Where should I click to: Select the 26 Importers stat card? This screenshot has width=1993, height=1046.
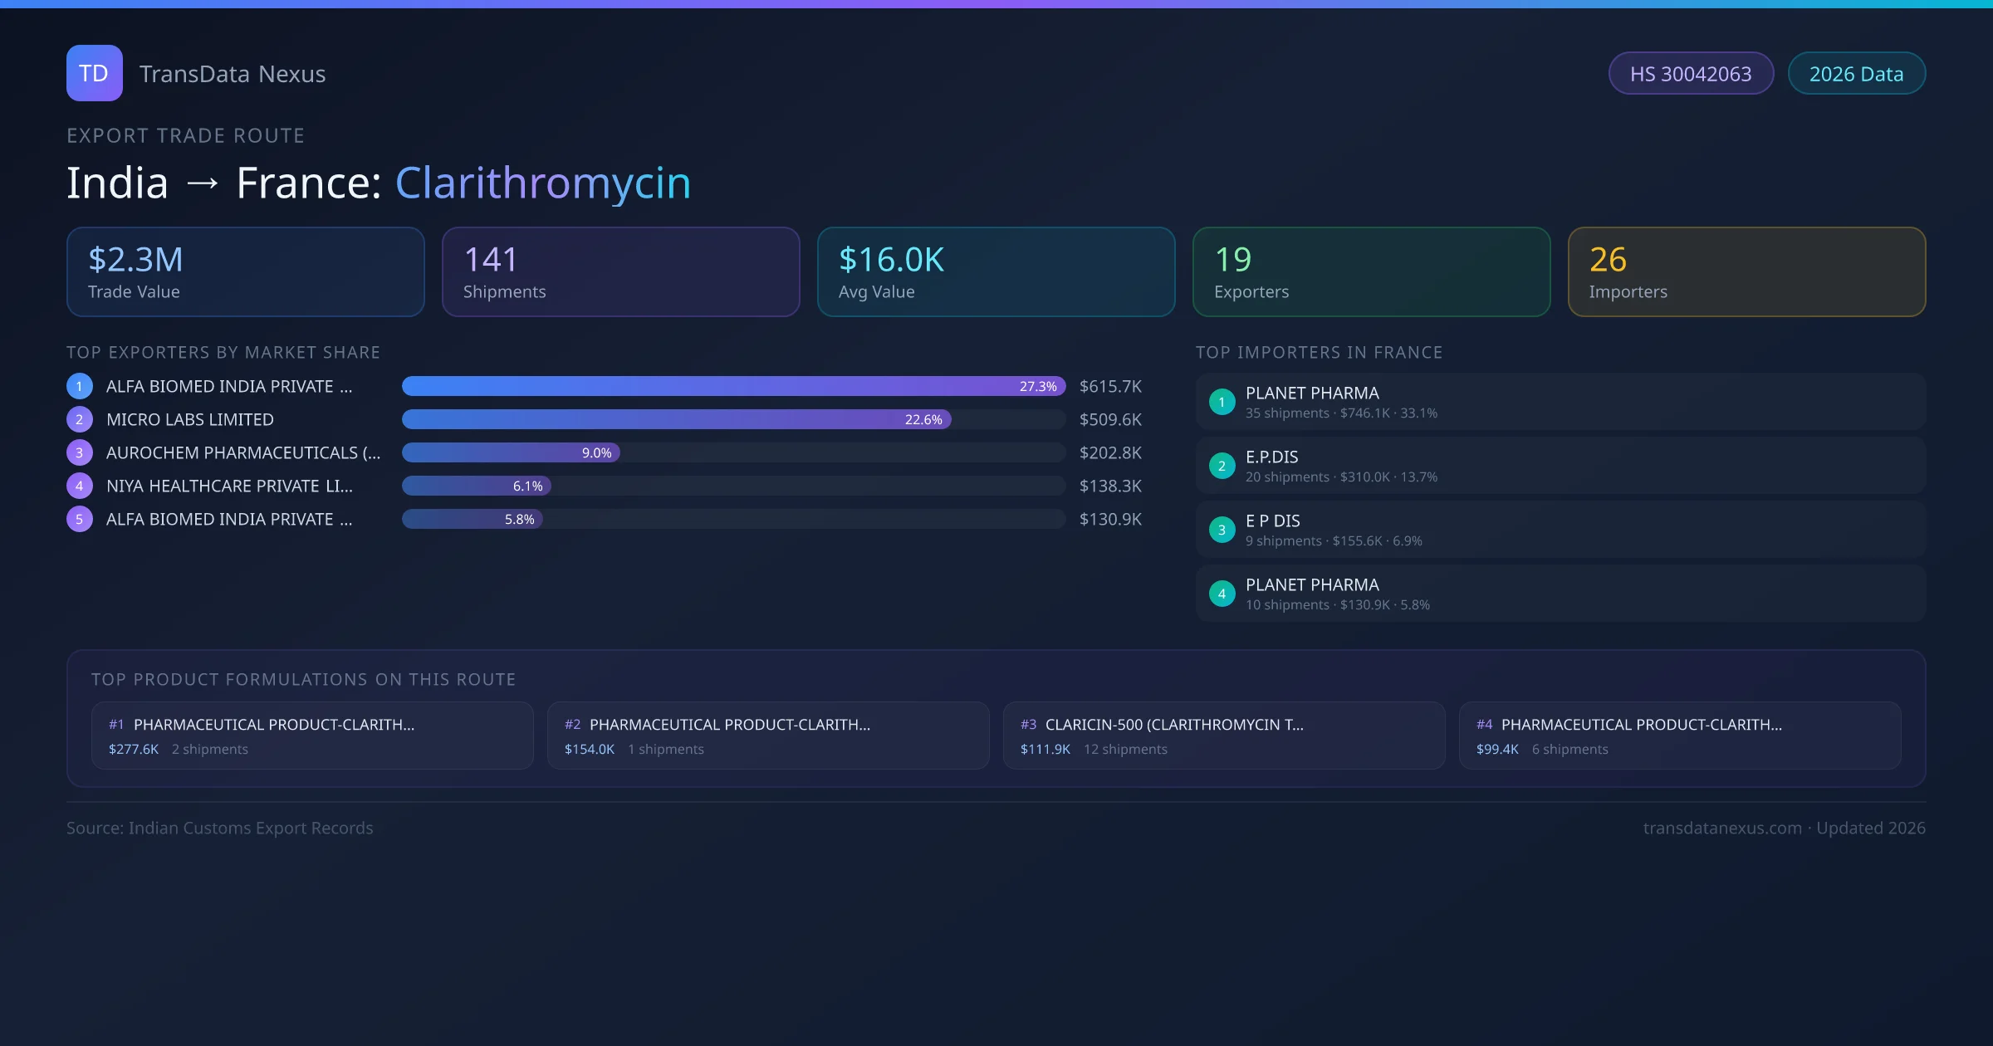[x=1746, y=272]
